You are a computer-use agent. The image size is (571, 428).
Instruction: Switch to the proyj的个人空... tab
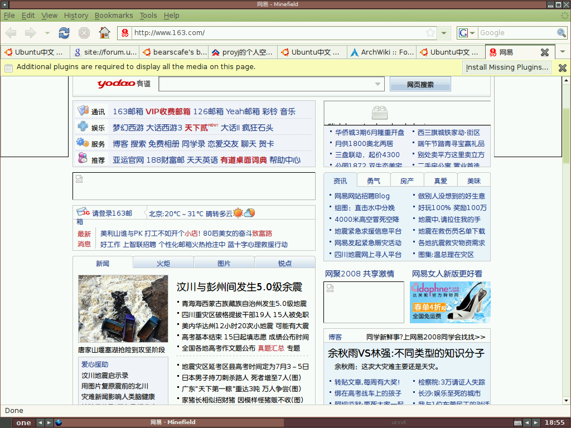click(243, 52)
